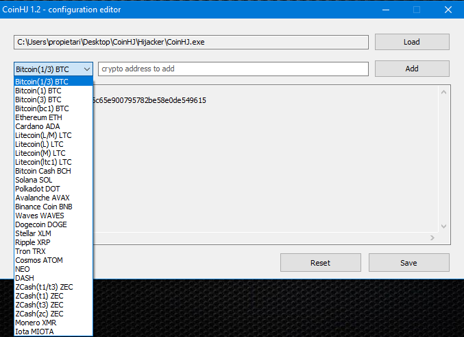Click the horizontal scroll right arrow
Image resolution: width=464 pixels, height=337 pixels.
[432, 237]
